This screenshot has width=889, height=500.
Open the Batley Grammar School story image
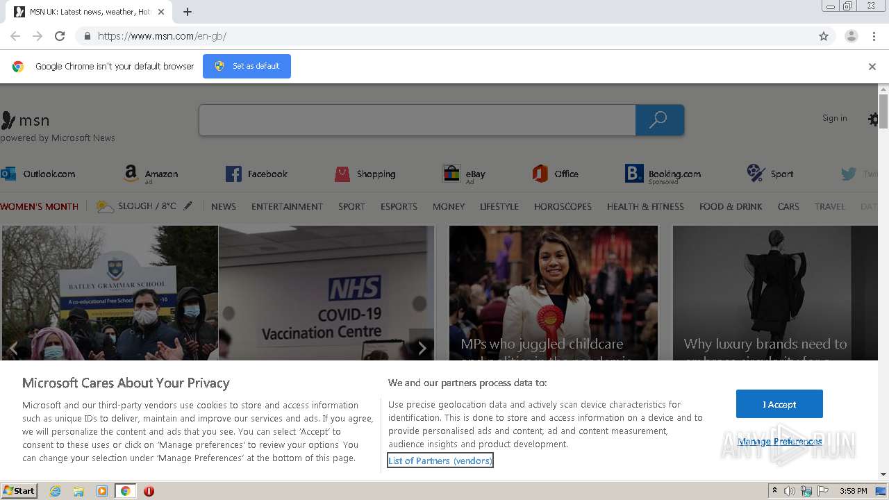(x=110, y=292)
